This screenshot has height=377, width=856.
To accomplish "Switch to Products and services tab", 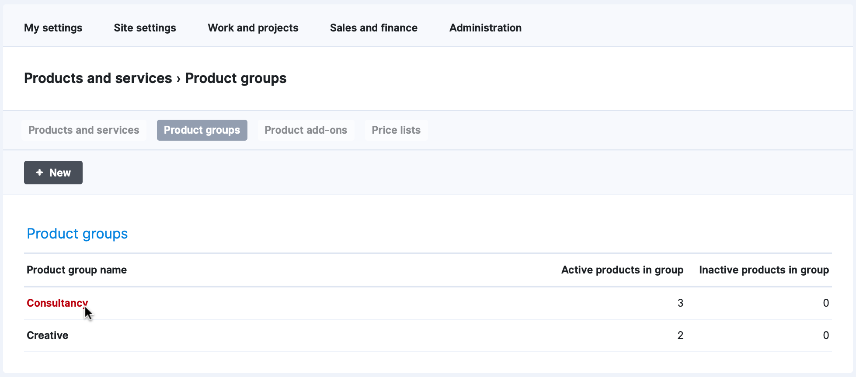I will click(x=84, y=130).
